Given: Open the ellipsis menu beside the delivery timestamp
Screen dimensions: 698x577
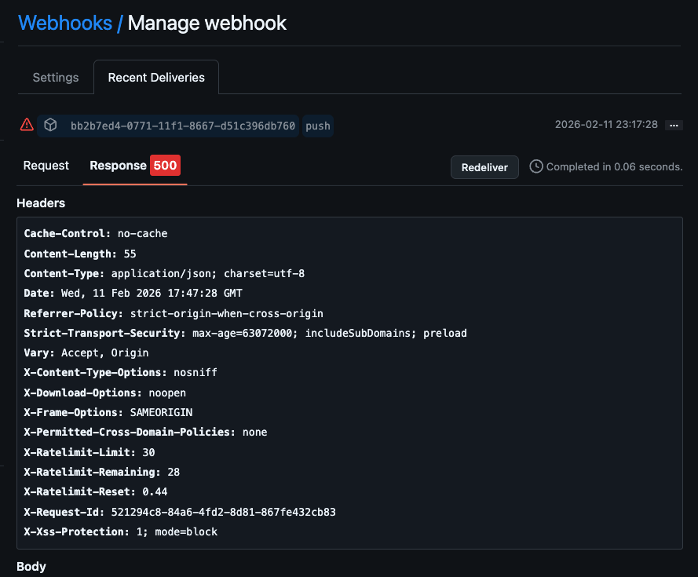Looking at the screenshot, I should point(673,125).
